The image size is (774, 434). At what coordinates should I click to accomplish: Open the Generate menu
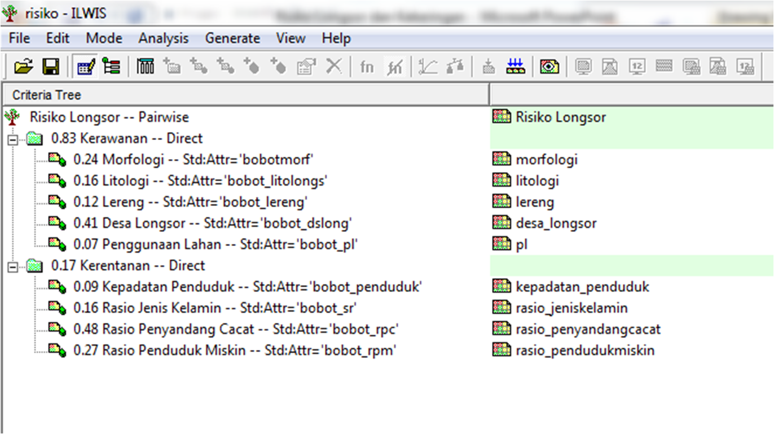(x=232, y=38)
